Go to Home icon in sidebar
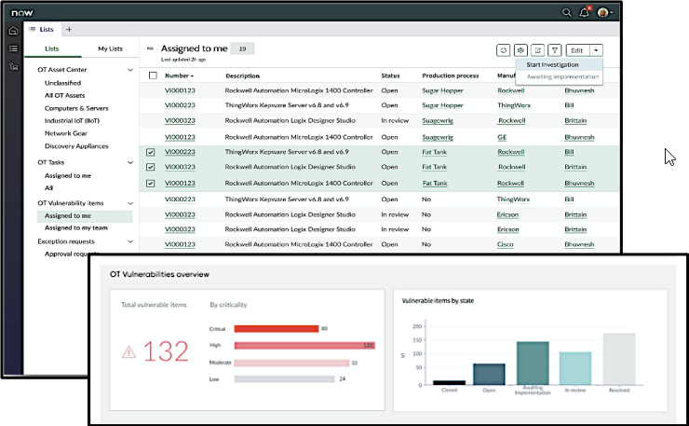This screenshot has width=689, height=426. coord(14,31)
